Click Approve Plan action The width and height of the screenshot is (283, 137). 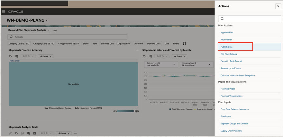(x=227, y=33)
